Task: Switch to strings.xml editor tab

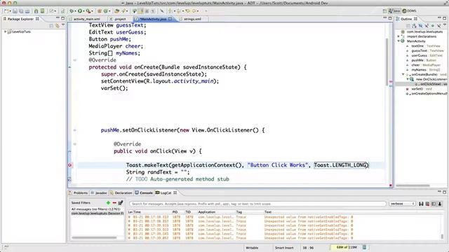Action: point(192,19)
